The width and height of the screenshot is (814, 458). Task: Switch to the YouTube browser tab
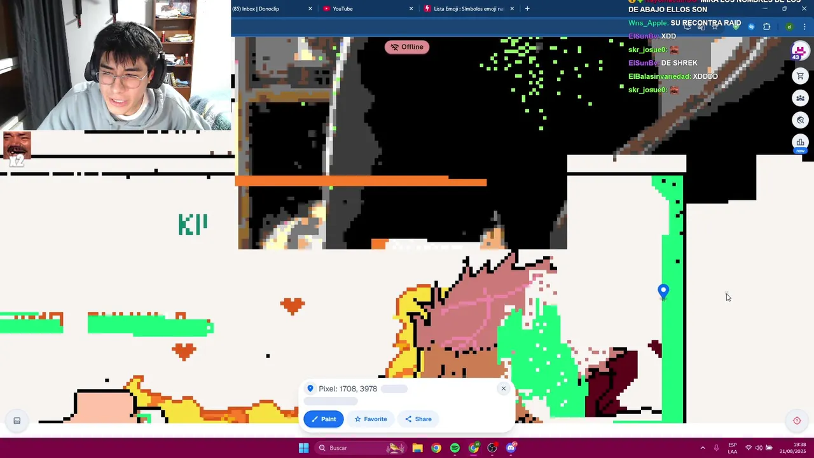[342, 9]
